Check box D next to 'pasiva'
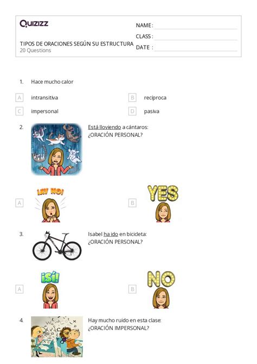This screenshot has width=257, height=364. coord(132,111)
